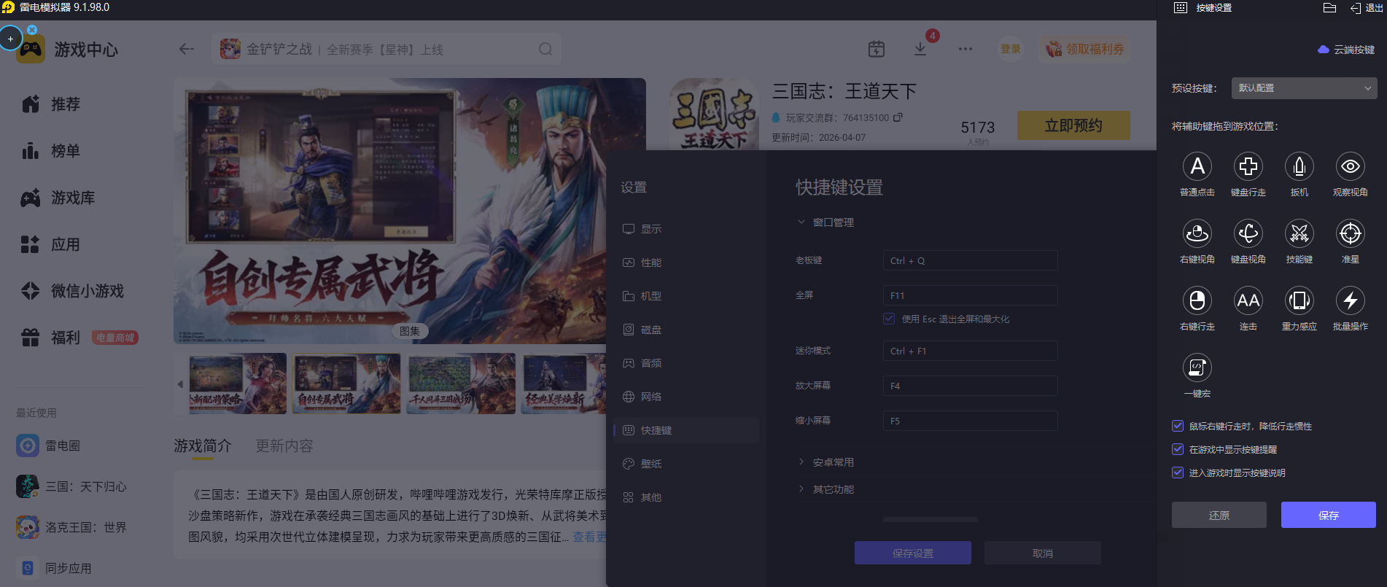Viewport: 1387px width, 587px height.
Task: Open 游戏库 in game center sidebar
Action: click(x=58, y=198)
